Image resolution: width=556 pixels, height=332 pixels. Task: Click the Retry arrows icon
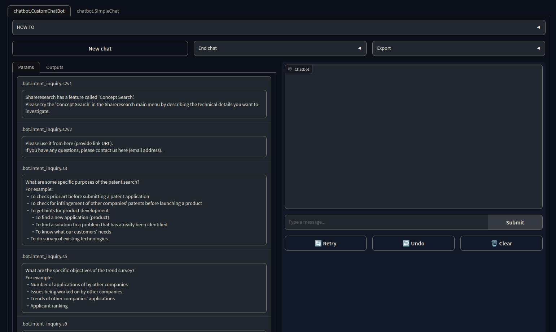319,243
